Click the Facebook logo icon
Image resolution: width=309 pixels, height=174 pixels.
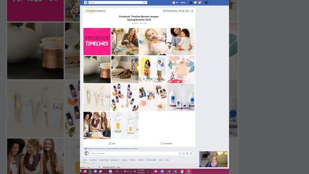click(85, 2)
